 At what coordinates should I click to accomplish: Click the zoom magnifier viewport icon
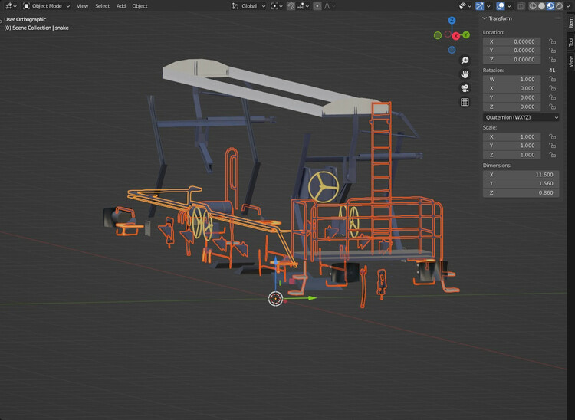pos(465,61)
